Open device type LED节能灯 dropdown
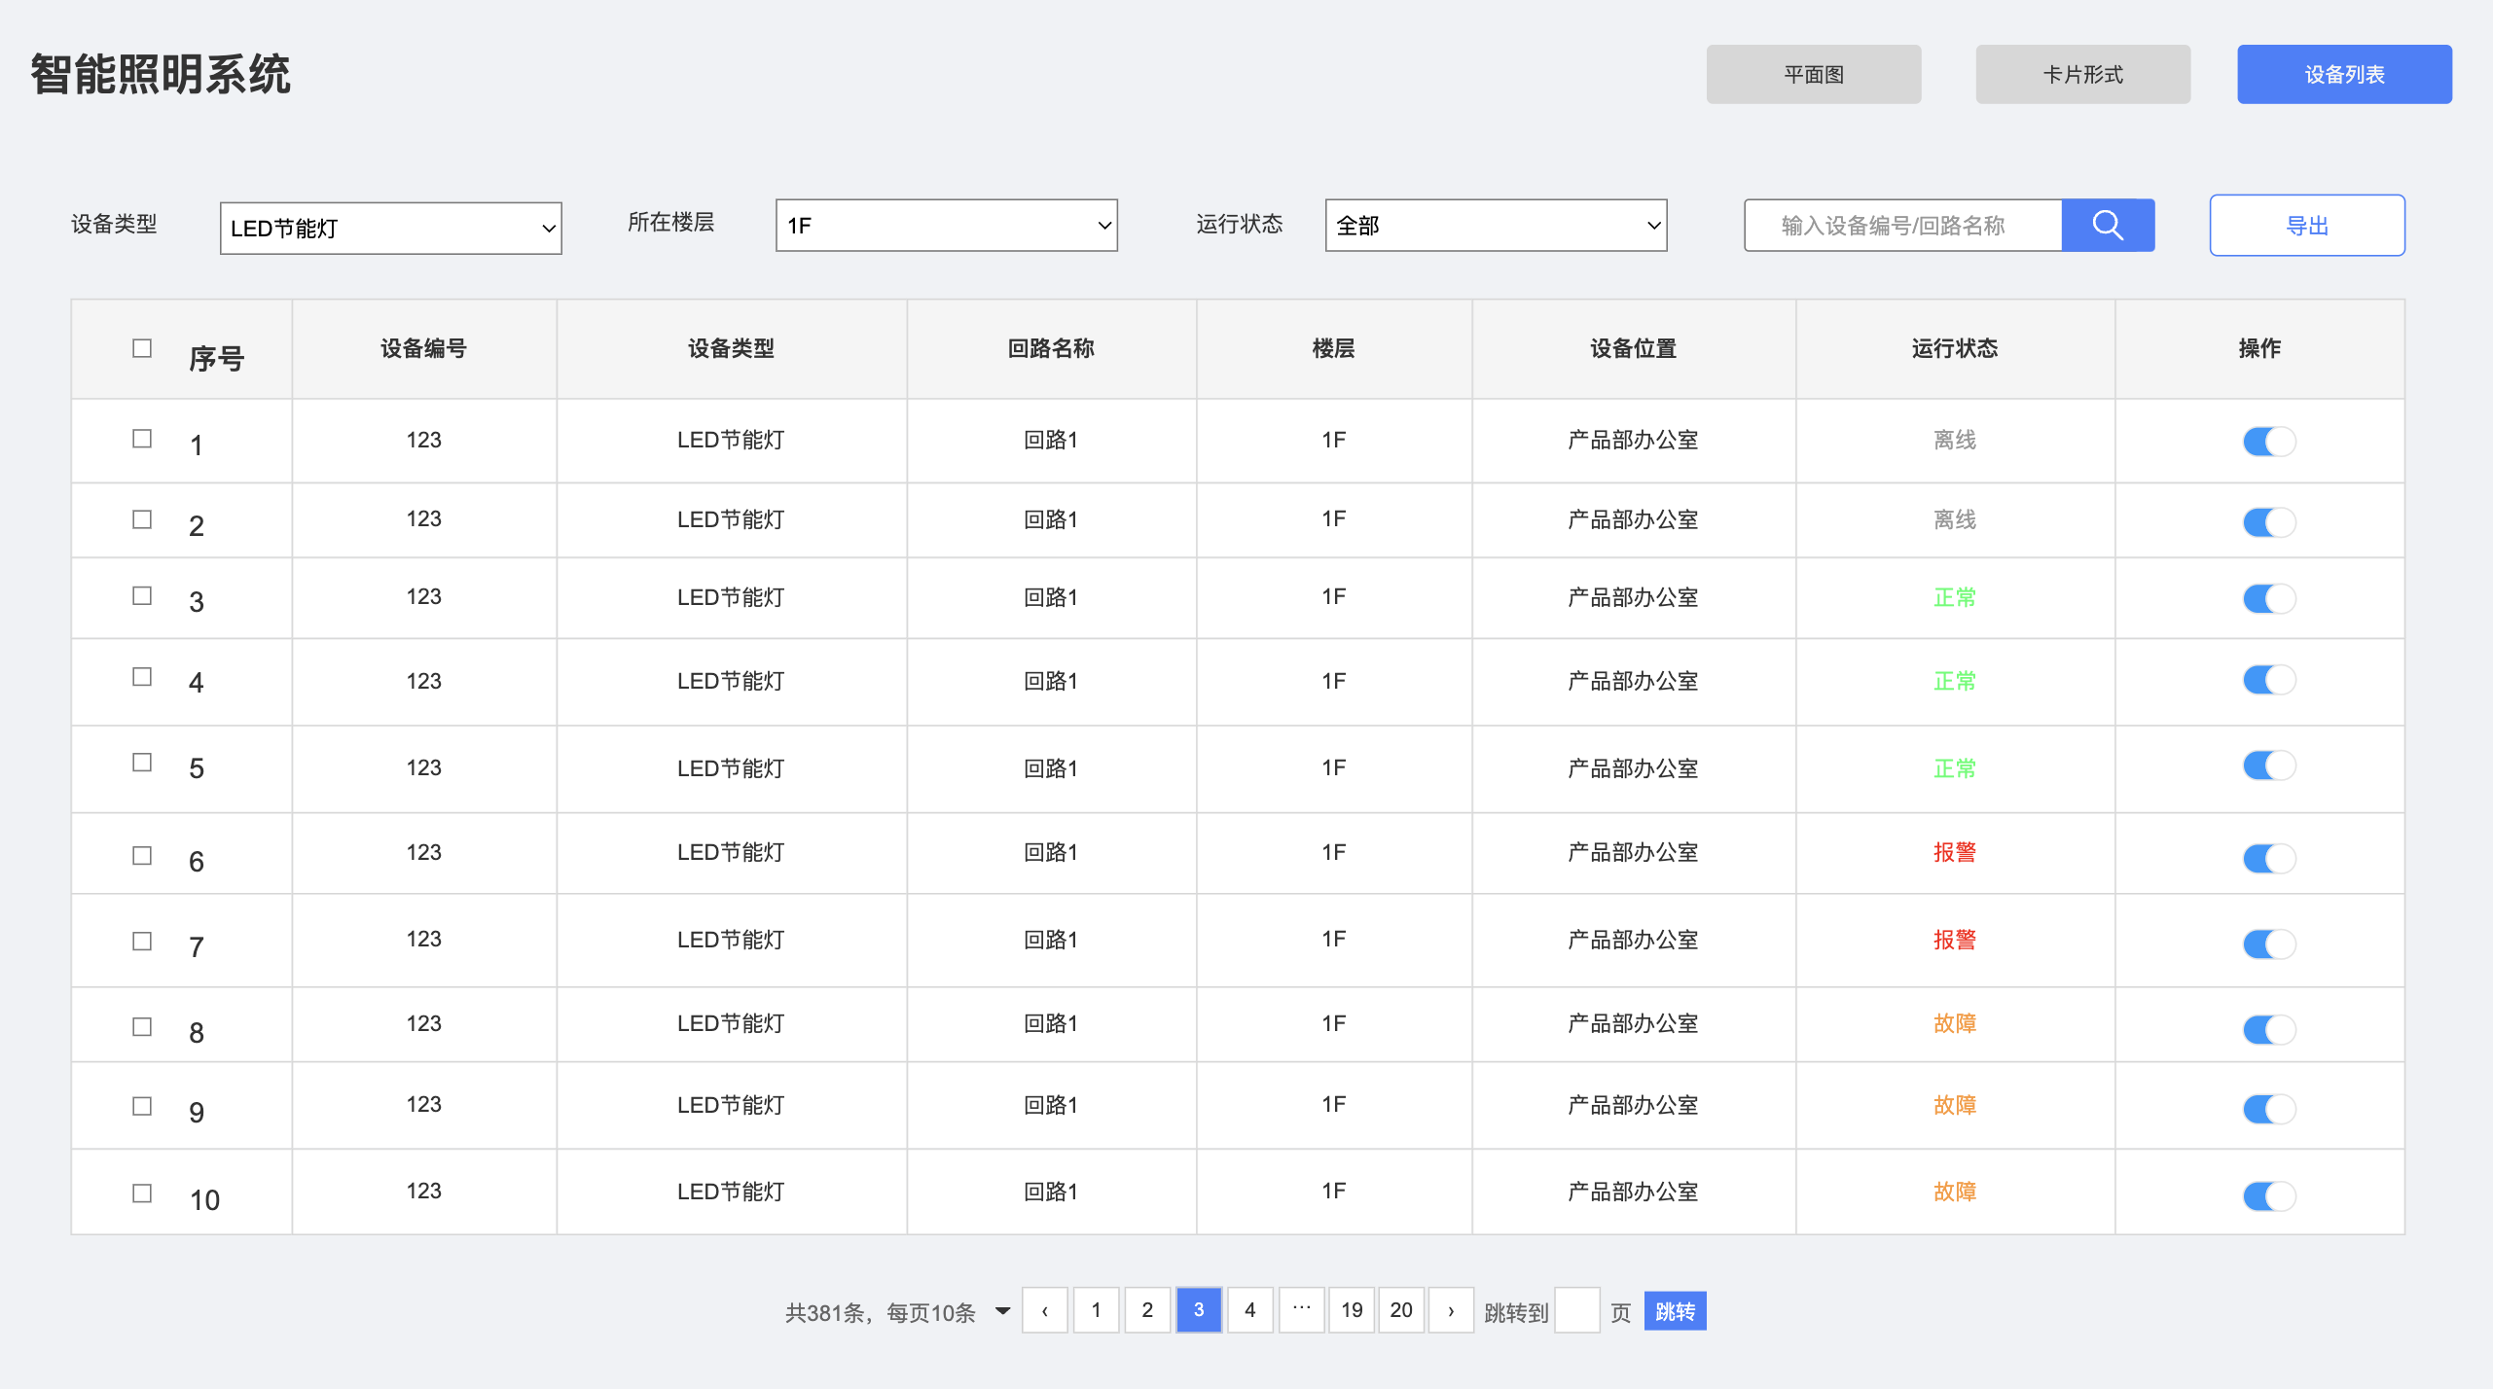The width and height of the screenshot is (2493, 1389). pos(390,229)
